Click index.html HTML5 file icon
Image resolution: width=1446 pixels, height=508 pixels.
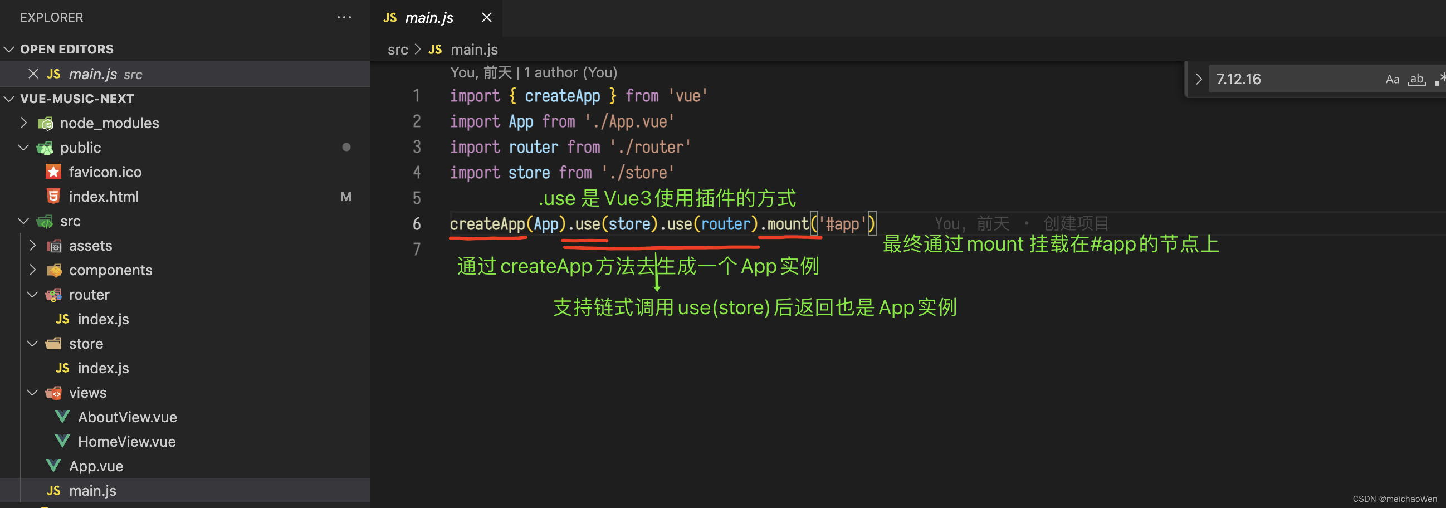click(53, 197)
